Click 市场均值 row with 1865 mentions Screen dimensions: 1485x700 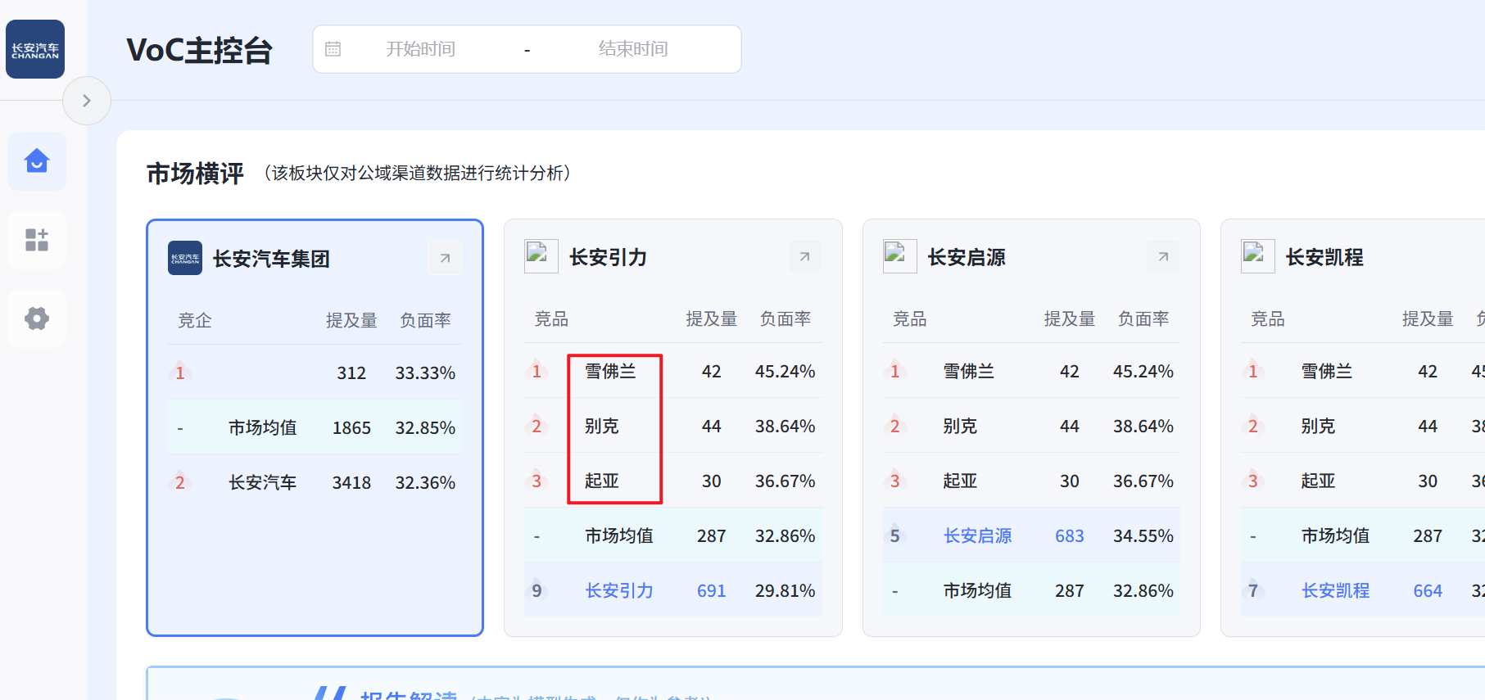(x=315, y=427)
